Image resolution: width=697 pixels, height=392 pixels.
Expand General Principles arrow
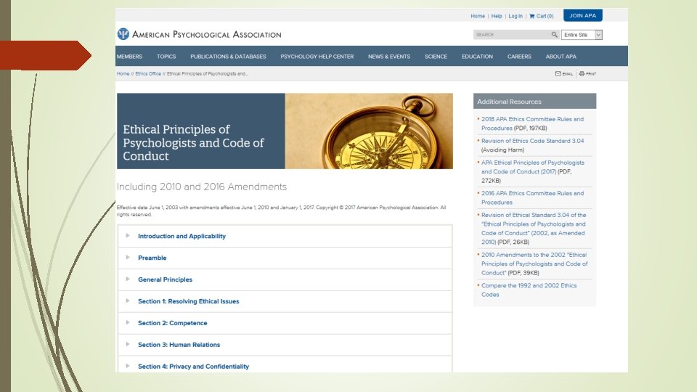pyautogui.click(x=128, y=279)
